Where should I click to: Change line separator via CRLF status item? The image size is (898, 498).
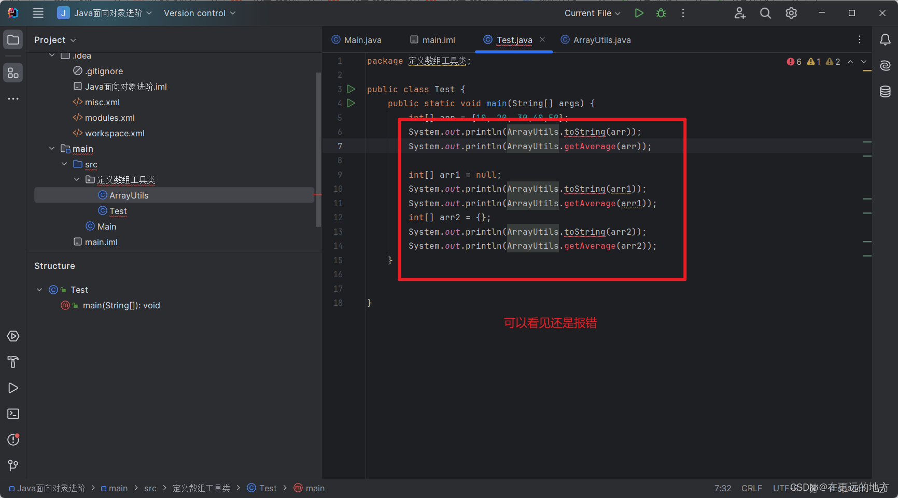point(752,488)
